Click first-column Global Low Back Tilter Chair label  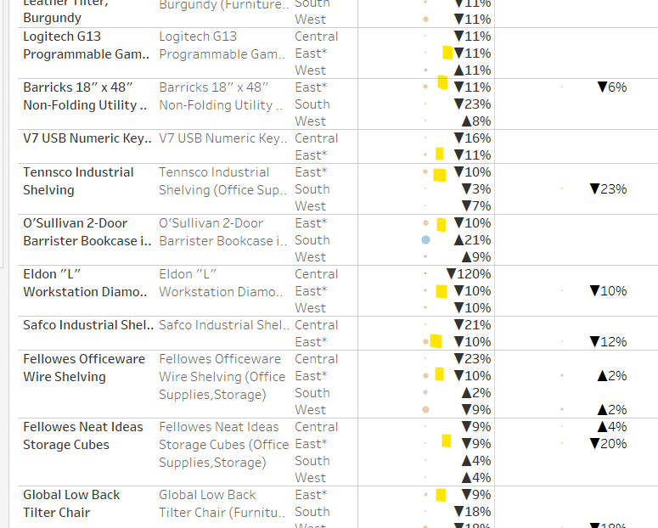(x=71, y=503)
